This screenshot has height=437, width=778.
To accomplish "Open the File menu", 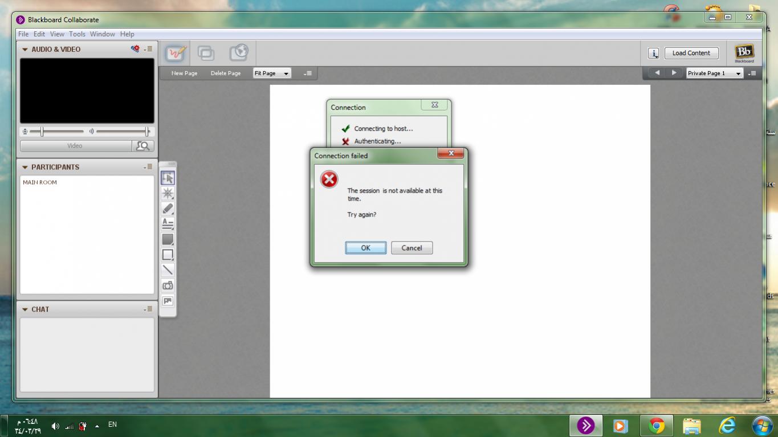I will pyautogui.click(x=23, y=34).
